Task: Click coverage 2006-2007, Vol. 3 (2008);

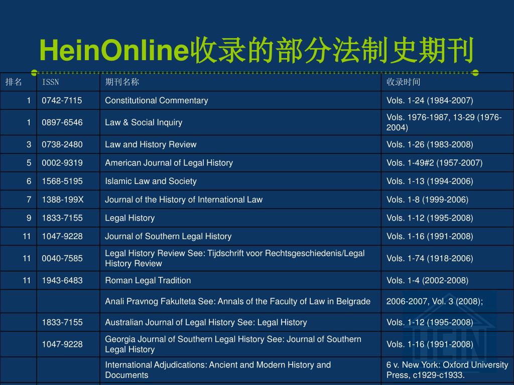Action: tap(435, 301)
